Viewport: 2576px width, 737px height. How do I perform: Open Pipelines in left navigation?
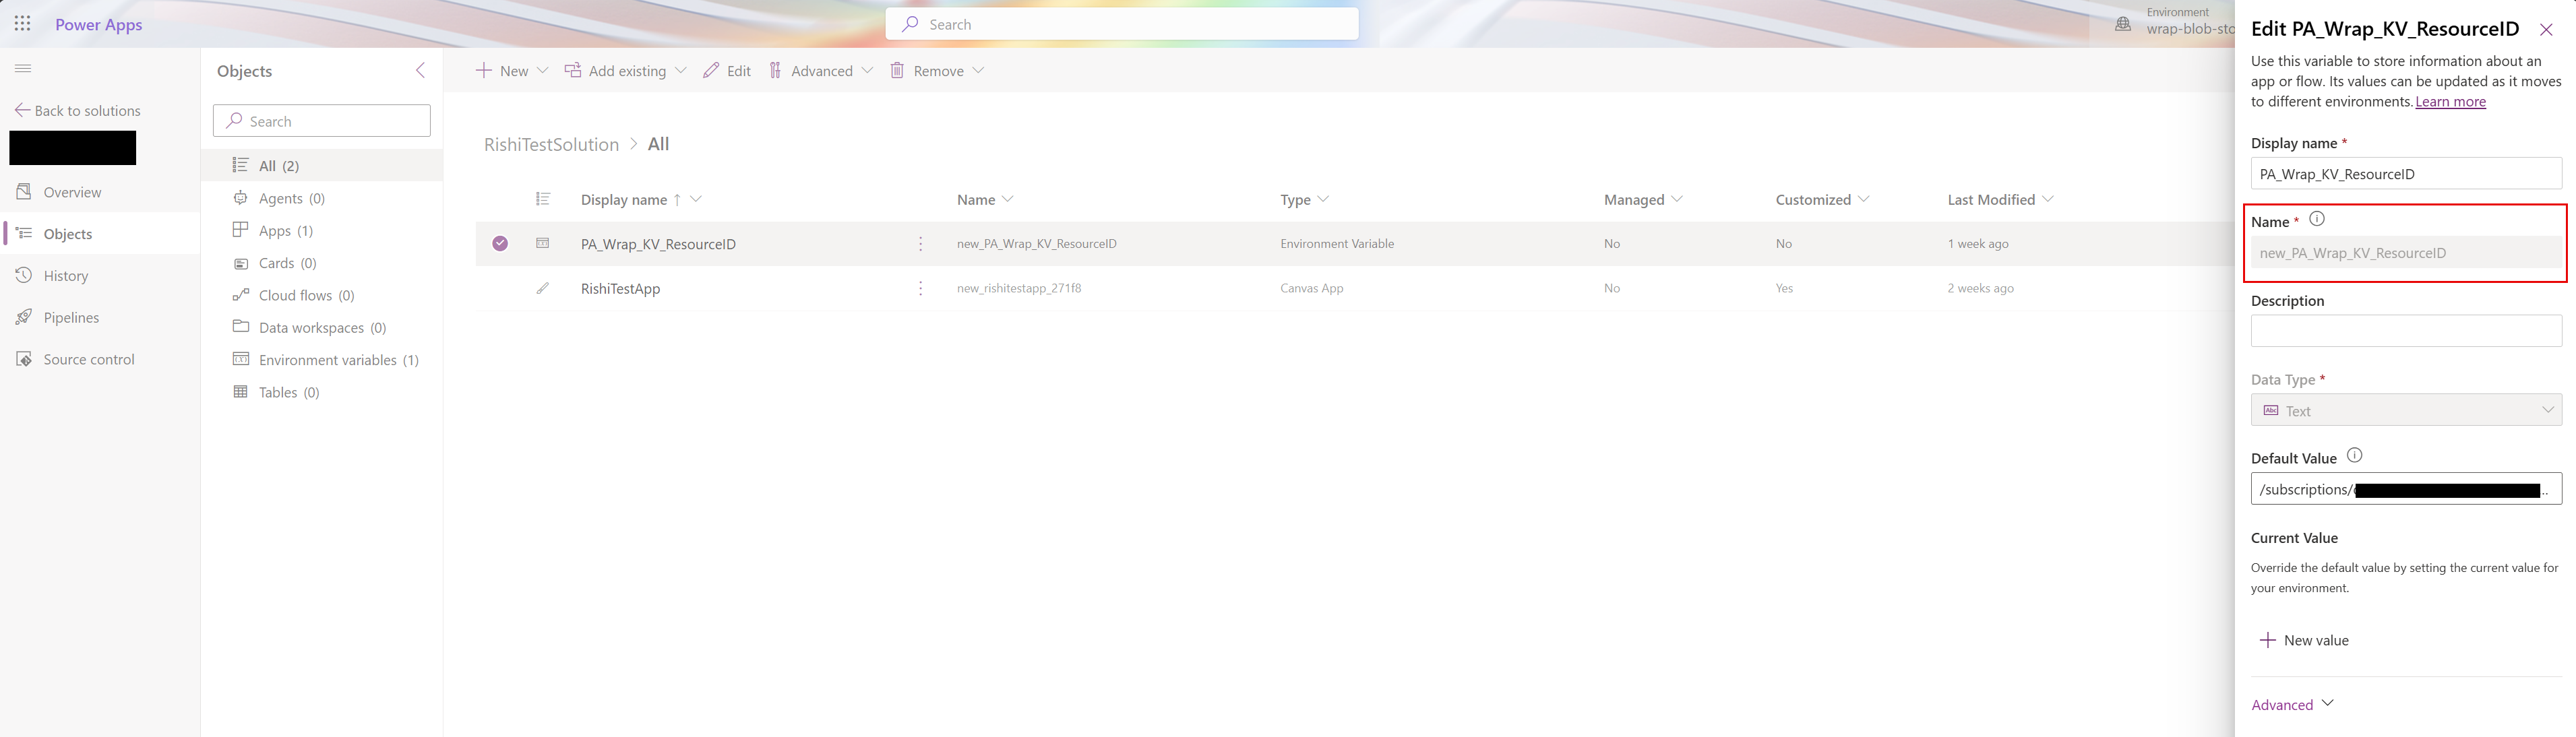click(71, 318)
